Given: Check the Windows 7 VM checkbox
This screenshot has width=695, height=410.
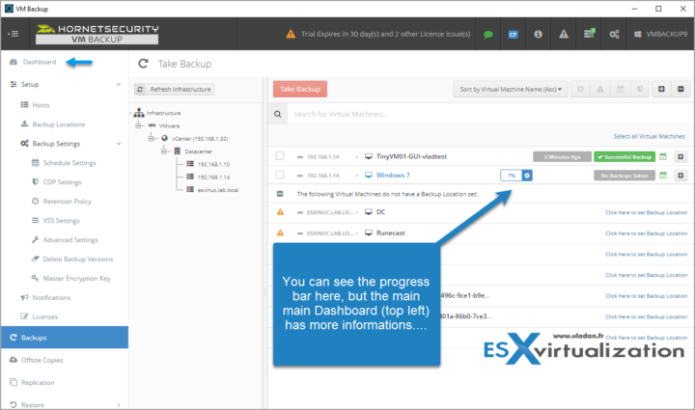Looking at the screenshot, I should coord(280,176).
